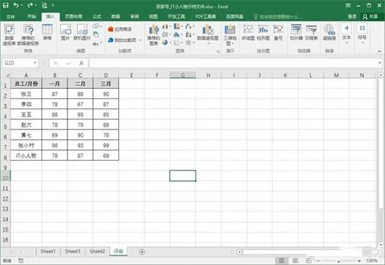This screenshot has width=385, height=265.
Task: Click the Share (共享) button
Action: [370, 17]
